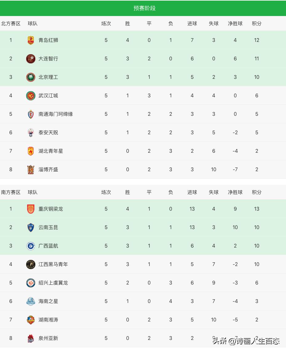Click the 重庆铜梁龙 team logo
Screen dimensions: 286x351
[x=31, y=209]
